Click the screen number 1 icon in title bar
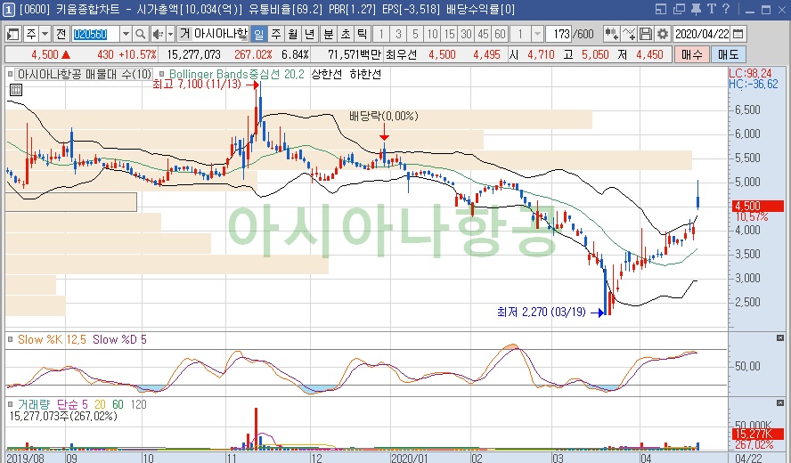The width and height of the screenshot is (791, 463). coord(9,10)
